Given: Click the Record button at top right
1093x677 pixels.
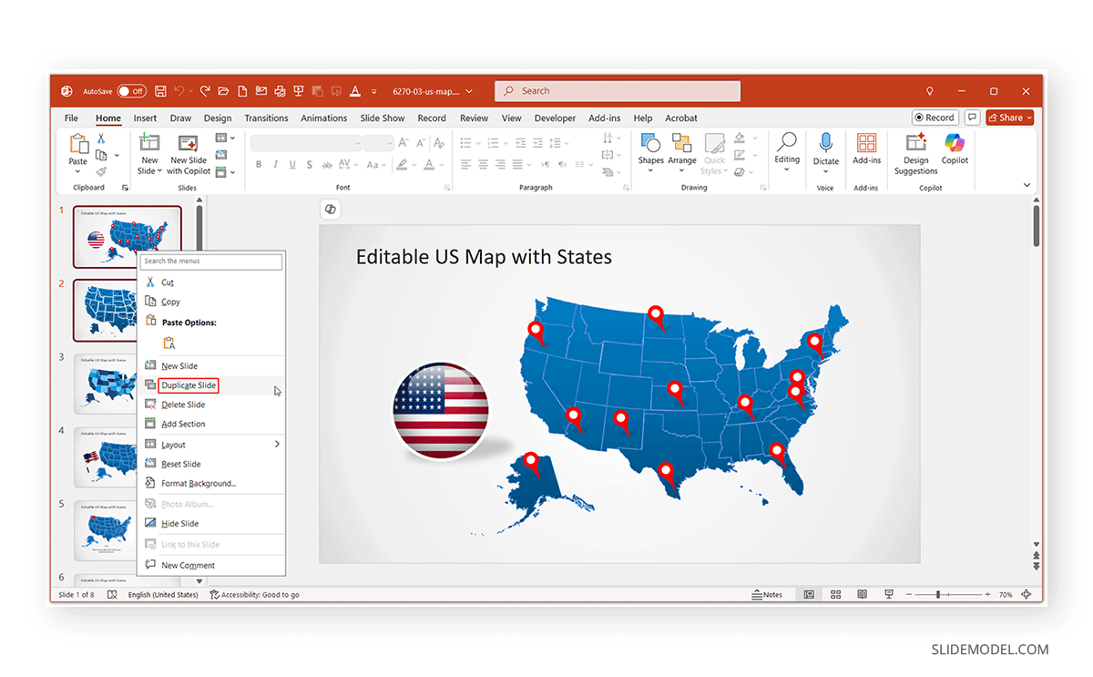Looking at the screenshot, I should pyautogui.click(x=935, y=118).
